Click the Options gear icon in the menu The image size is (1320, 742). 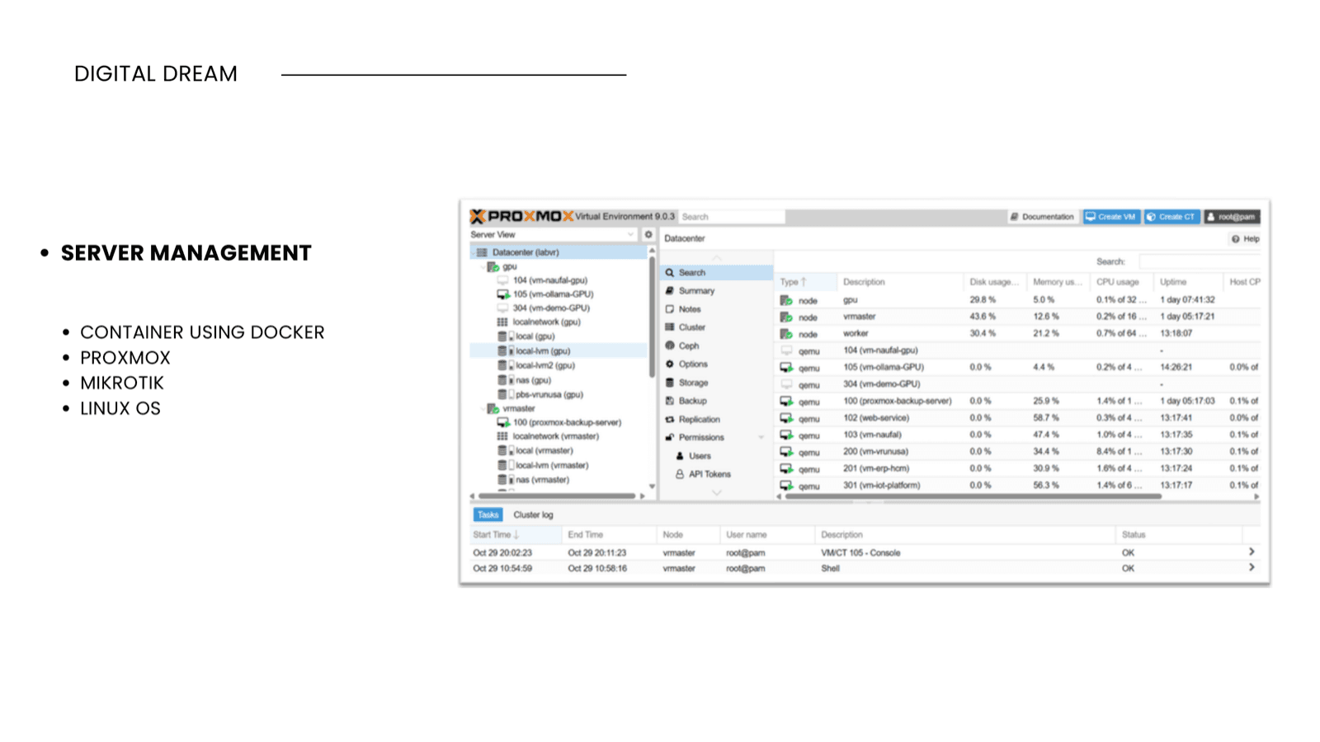[x=670, y=364]
